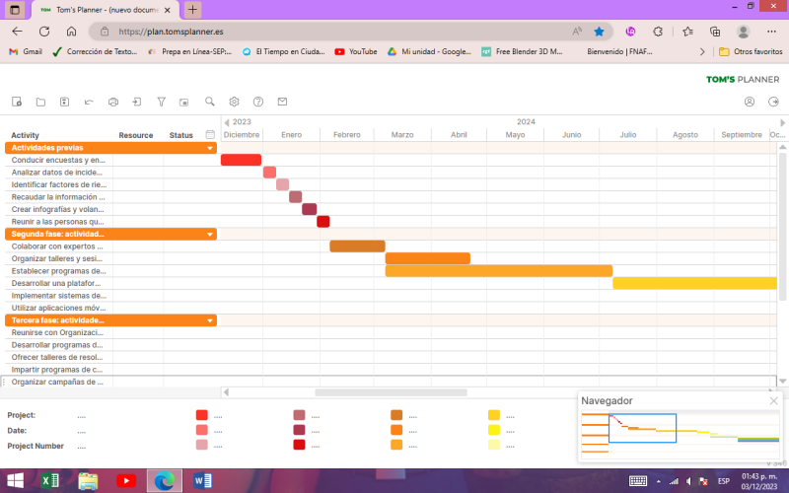
Task: Print the Gantt chart
Action: coord(113,102)
